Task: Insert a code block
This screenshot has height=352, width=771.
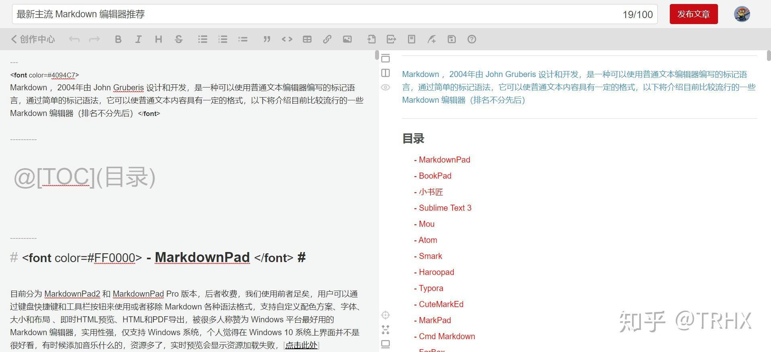Action: click(287, 39)
